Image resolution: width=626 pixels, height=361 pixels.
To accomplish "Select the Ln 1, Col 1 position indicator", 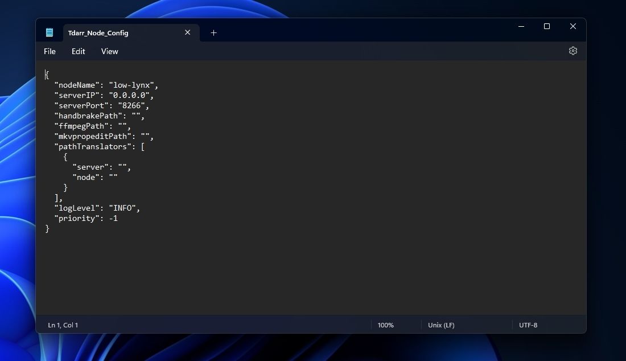I will point(63,325).
